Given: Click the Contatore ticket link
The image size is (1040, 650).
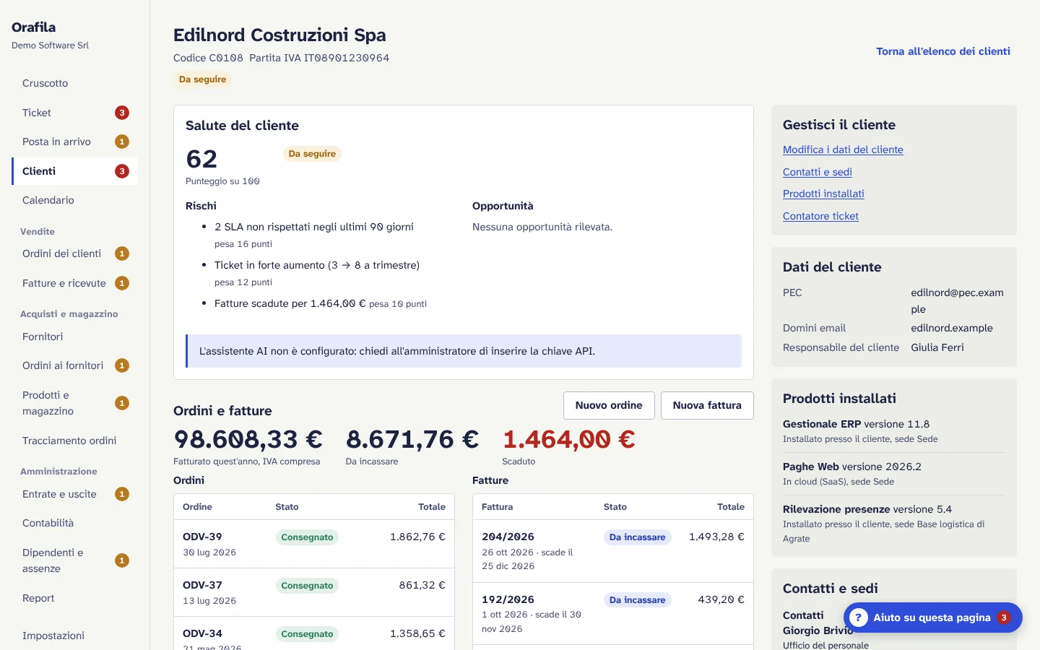Looking at the screenshot, I should pyautogui.click(x=820, y=216).
